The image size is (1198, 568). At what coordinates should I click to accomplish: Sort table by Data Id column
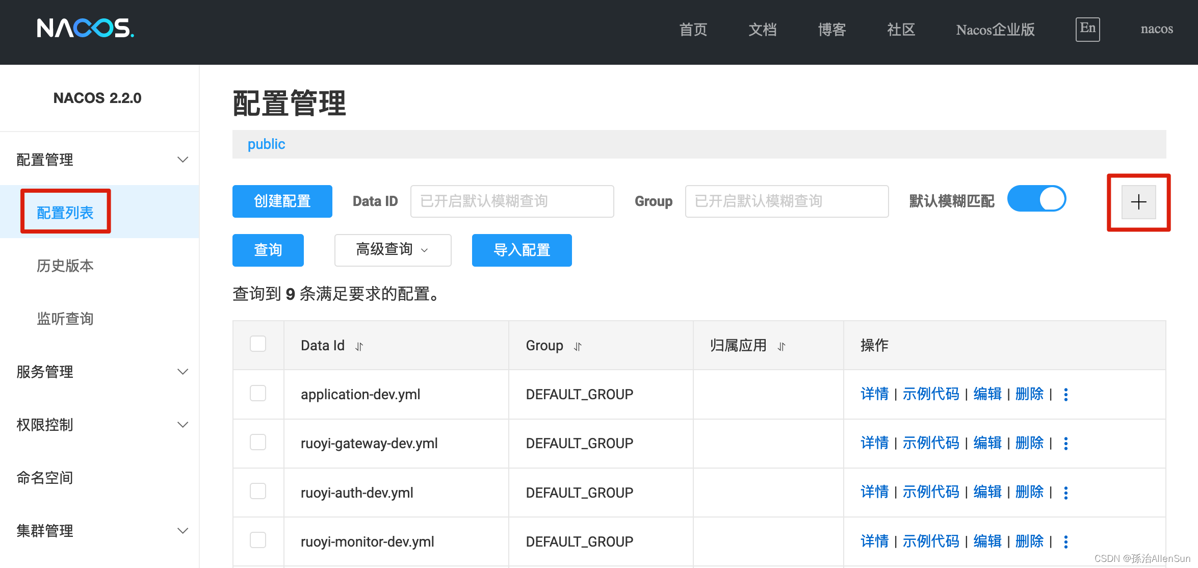(359, 347)
